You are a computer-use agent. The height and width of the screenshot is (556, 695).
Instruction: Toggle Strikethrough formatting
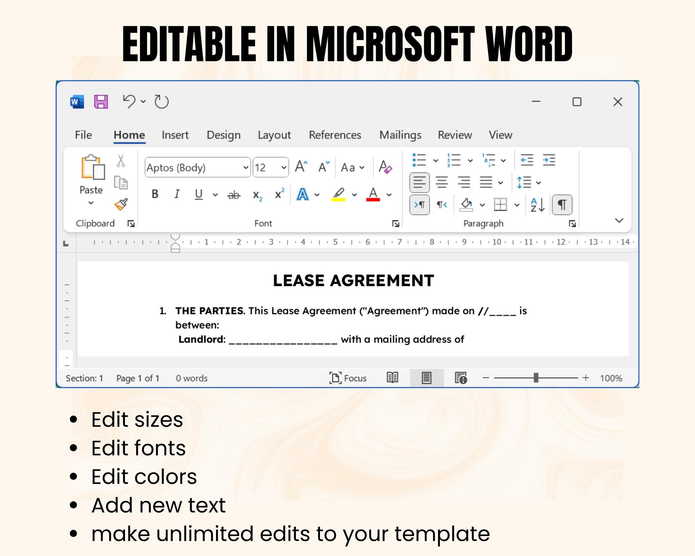[x=234, y=195]
